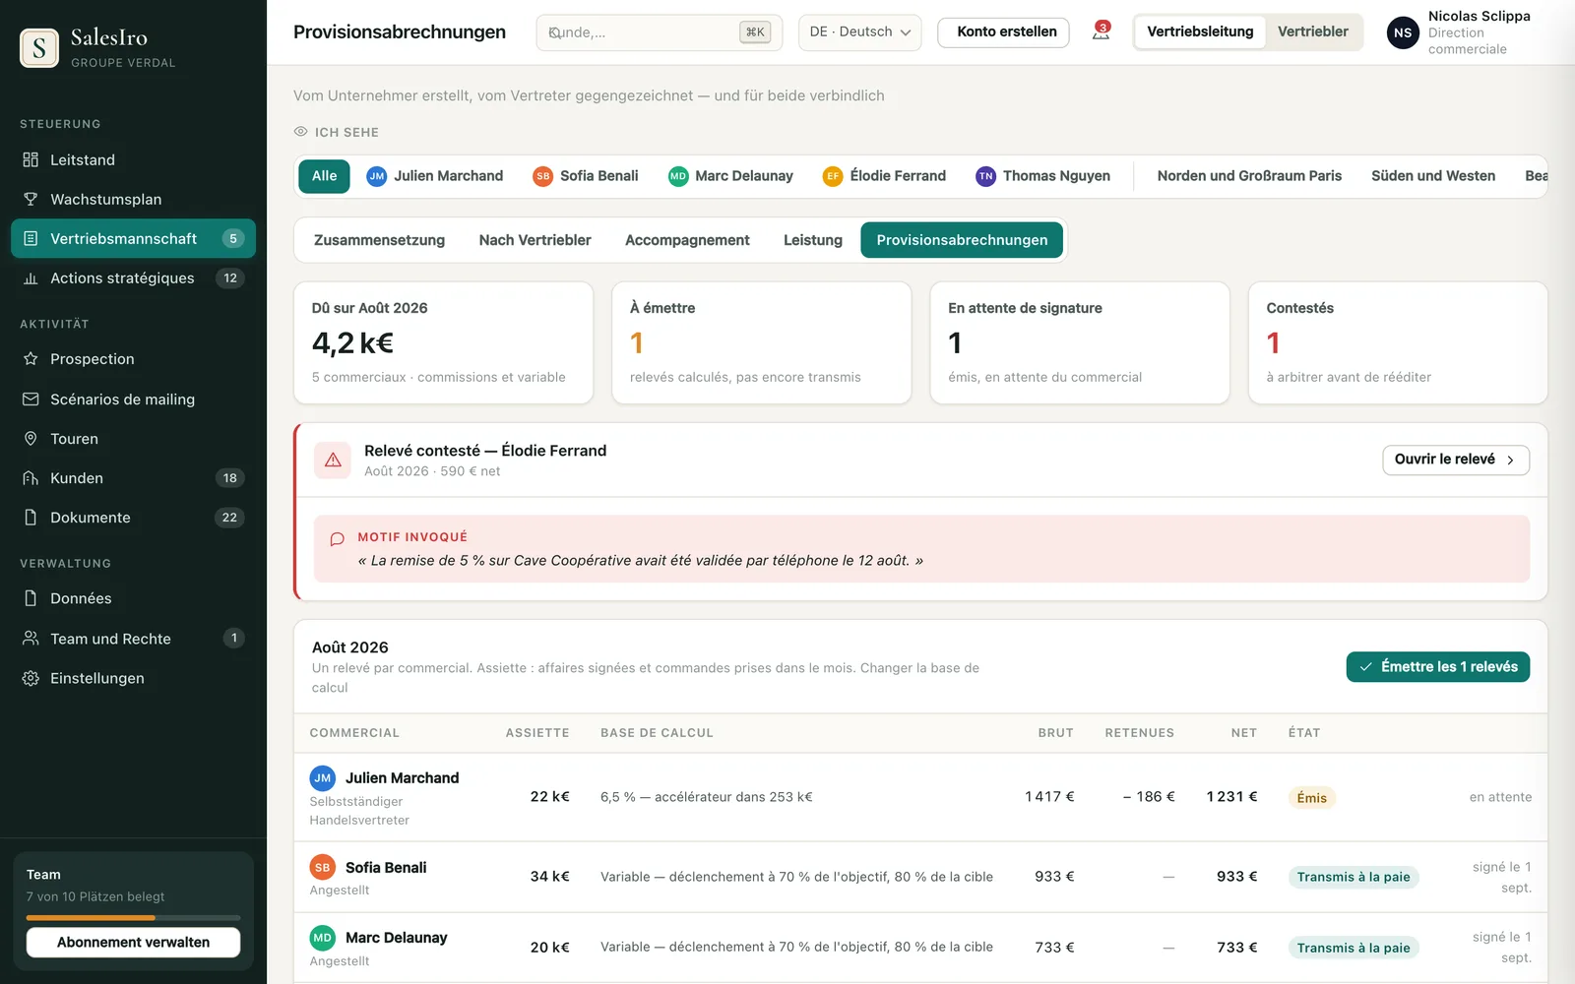The width and height of the screenshot is (1575, 984).
Task: Filter by Süden und Westen region
Action: coord(1433,176)
